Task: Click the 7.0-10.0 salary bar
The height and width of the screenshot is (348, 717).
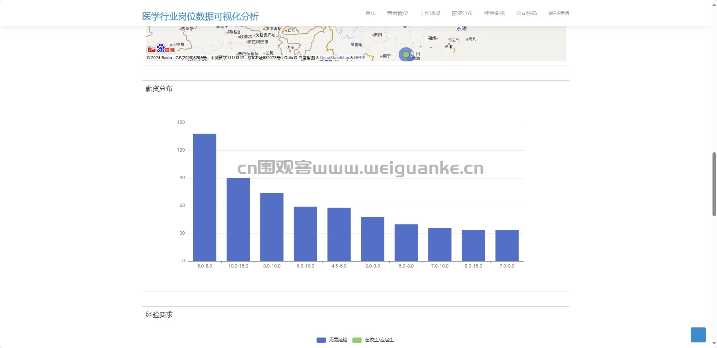Action: [440, 245]
